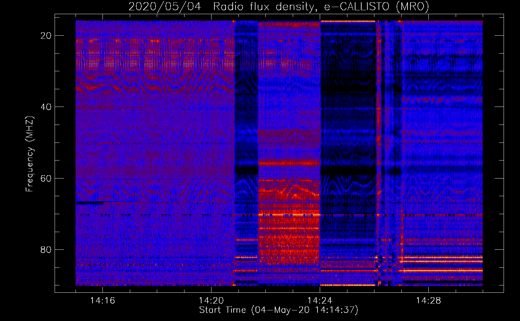Click the 14:16 time tick label
The height and width of the screenshot is (321, 520).
coord(103,301)
